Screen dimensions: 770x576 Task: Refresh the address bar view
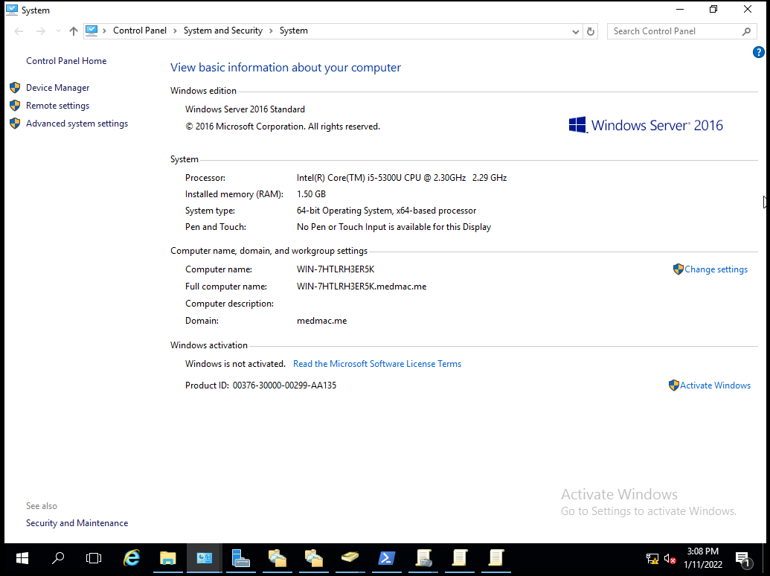[x=591, y=31]
